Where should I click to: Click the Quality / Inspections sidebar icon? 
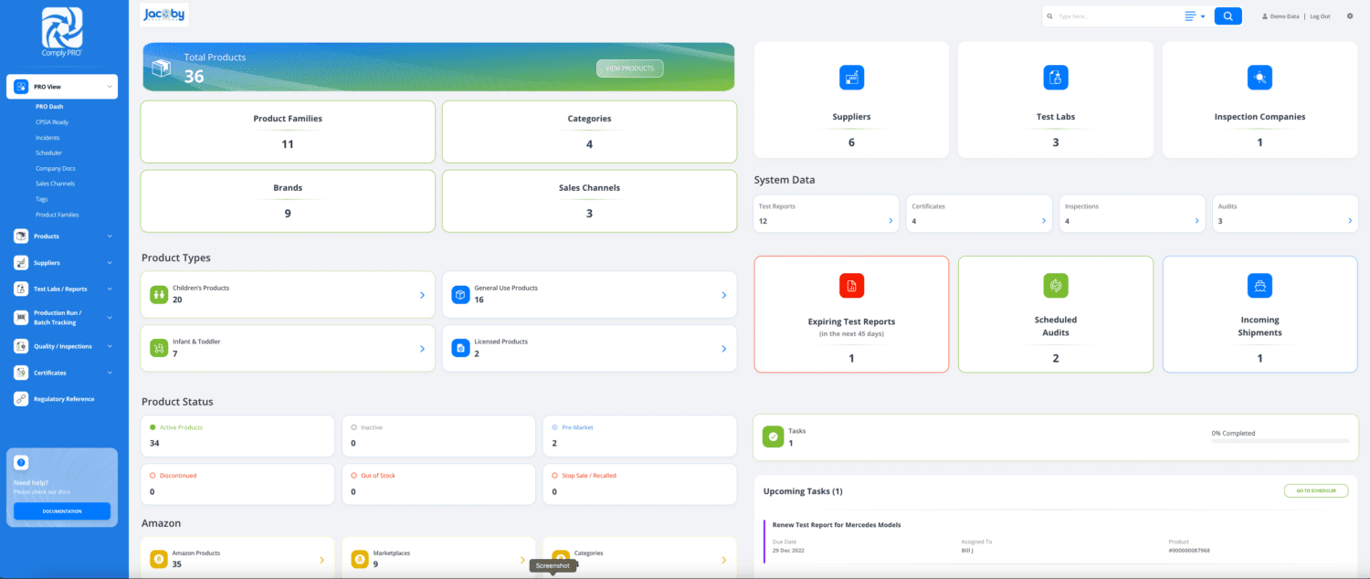coord(19,346)
